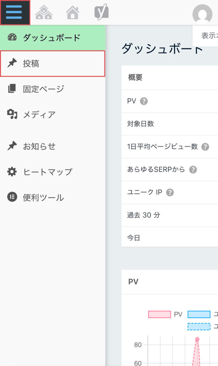Click help icon next to 1日平均ページビュー数

[205, 147]
